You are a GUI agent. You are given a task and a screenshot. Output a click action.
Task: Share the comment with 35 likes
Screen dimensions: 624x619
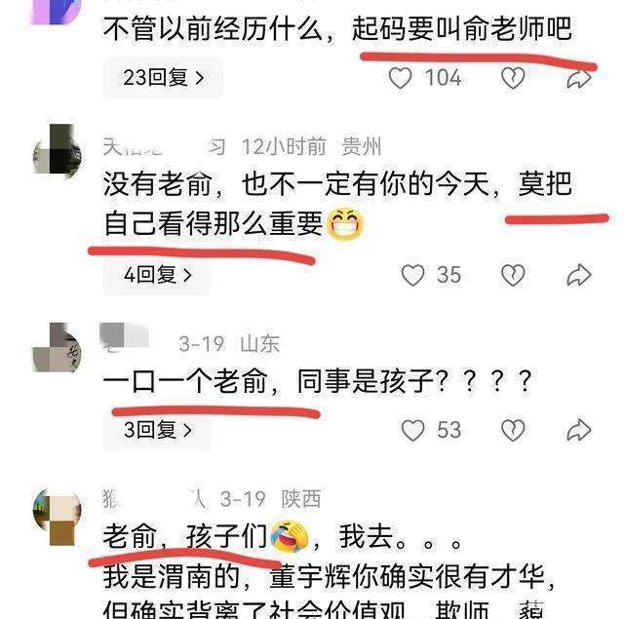(x=579, y=275)
